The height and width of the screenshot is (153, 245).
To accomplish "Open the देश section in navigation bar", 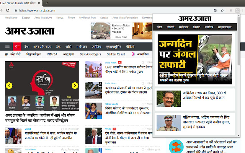I will coord(26,47).
